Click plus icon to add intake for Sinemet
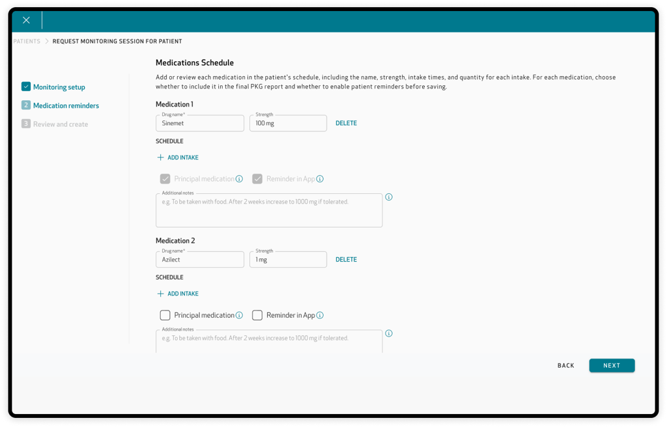This screenshot has width=667, height=427. (x=160, y=158)
